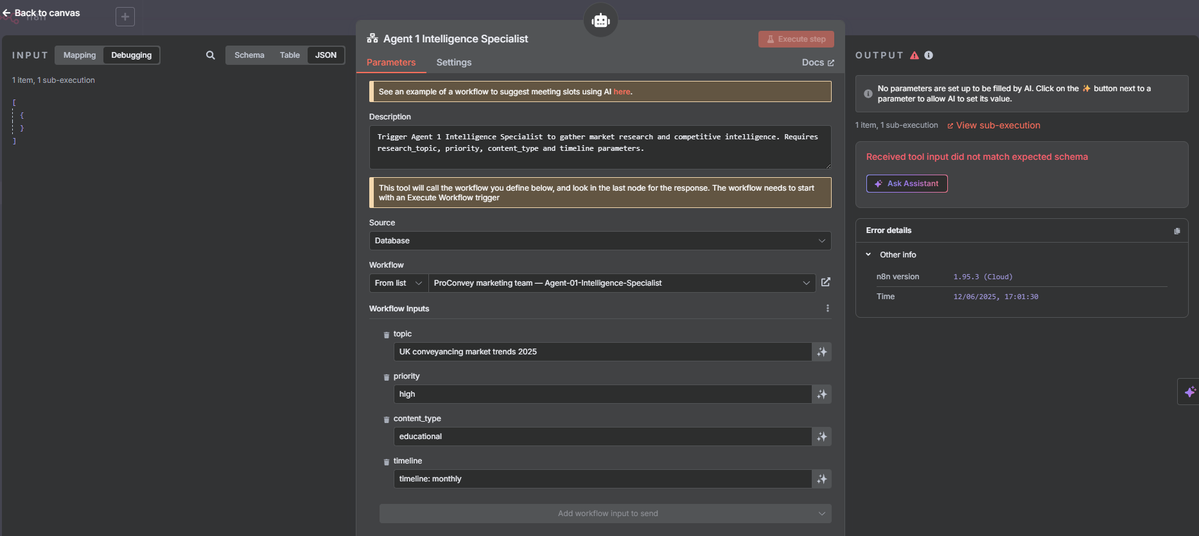
Task: Open the selected workflow via external link icon
Action: click(826, 282)
